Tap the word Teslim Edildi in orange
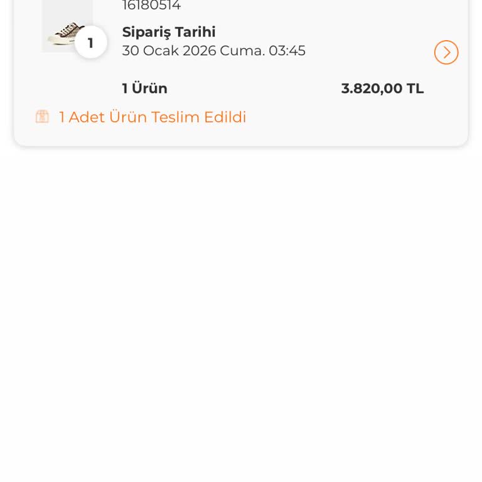Screen dimensions: 482x482 [198, 117]
